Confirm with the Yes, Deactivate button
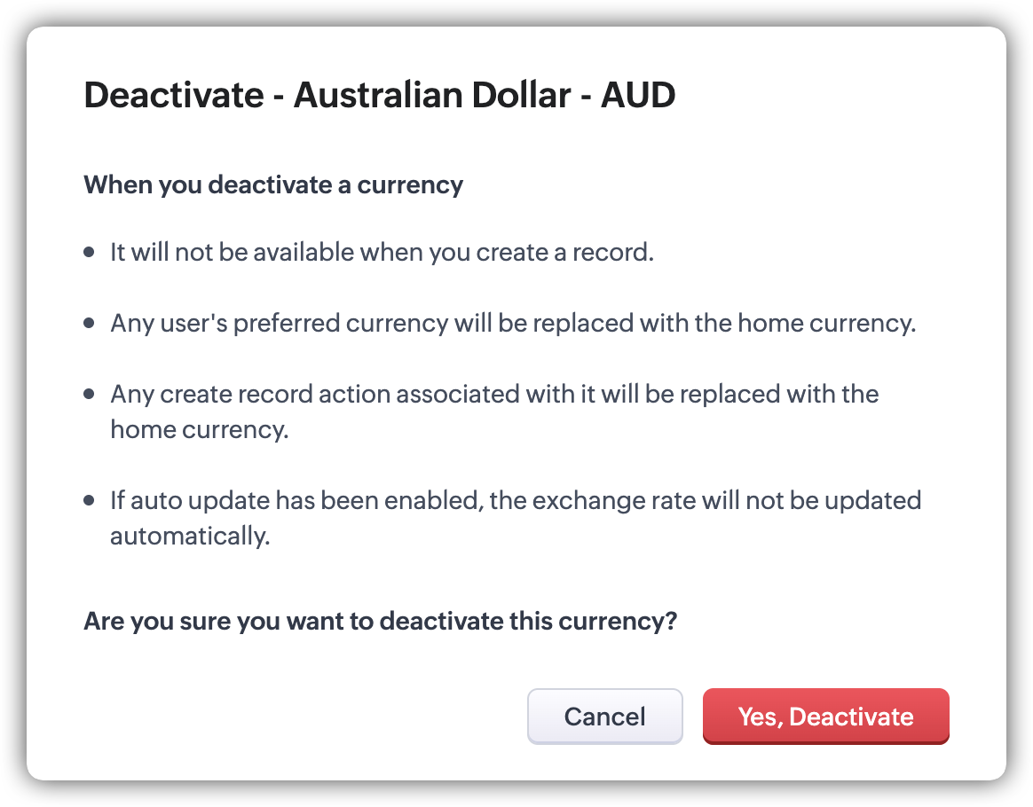1033x807 pixels. point(825,716)
